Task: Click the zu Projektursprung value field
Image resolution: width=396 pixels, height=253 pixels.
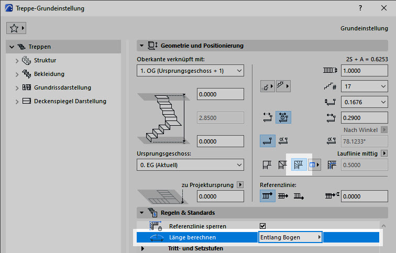Action: tap(220, 196)
